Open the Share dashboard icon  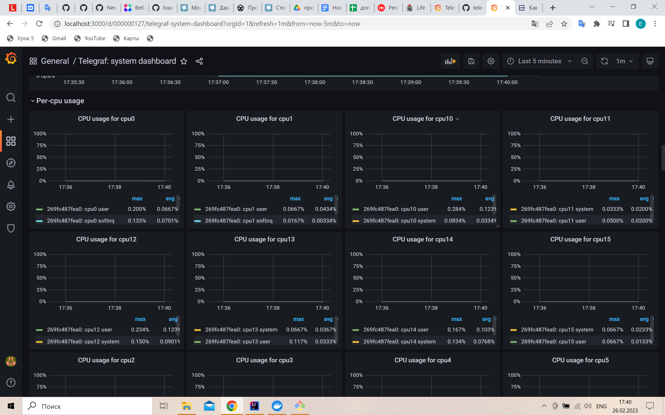pos(199,61)
